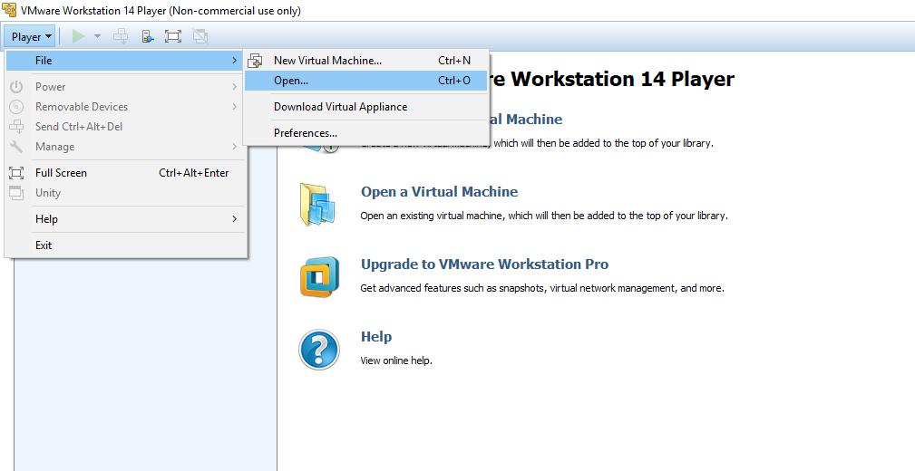Click the Open a Virtual Machine link
Viewport: 915px width, 471px height.
pyautogui.click(x=440, y=192)
